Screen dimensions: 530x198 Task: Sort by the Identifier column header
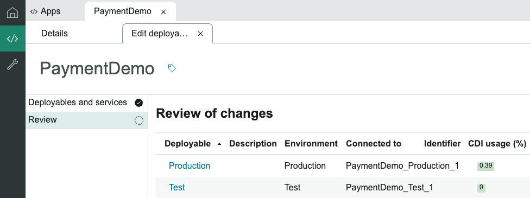[442, 144]
